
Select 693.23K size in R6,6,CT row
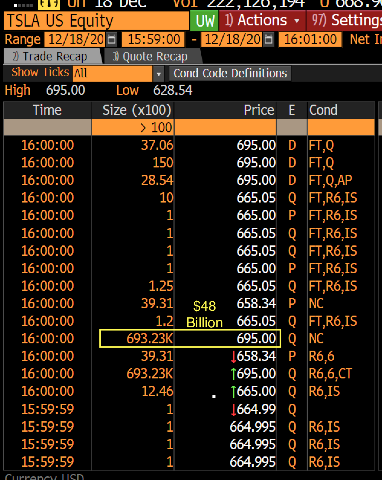(x=150, y=374)
